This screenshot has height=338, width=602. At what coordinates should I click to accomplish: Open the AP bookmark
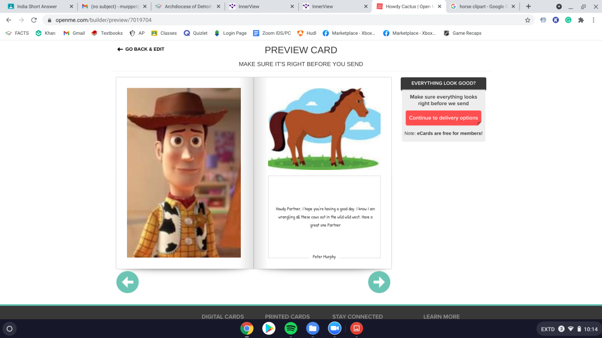[137, 33]
